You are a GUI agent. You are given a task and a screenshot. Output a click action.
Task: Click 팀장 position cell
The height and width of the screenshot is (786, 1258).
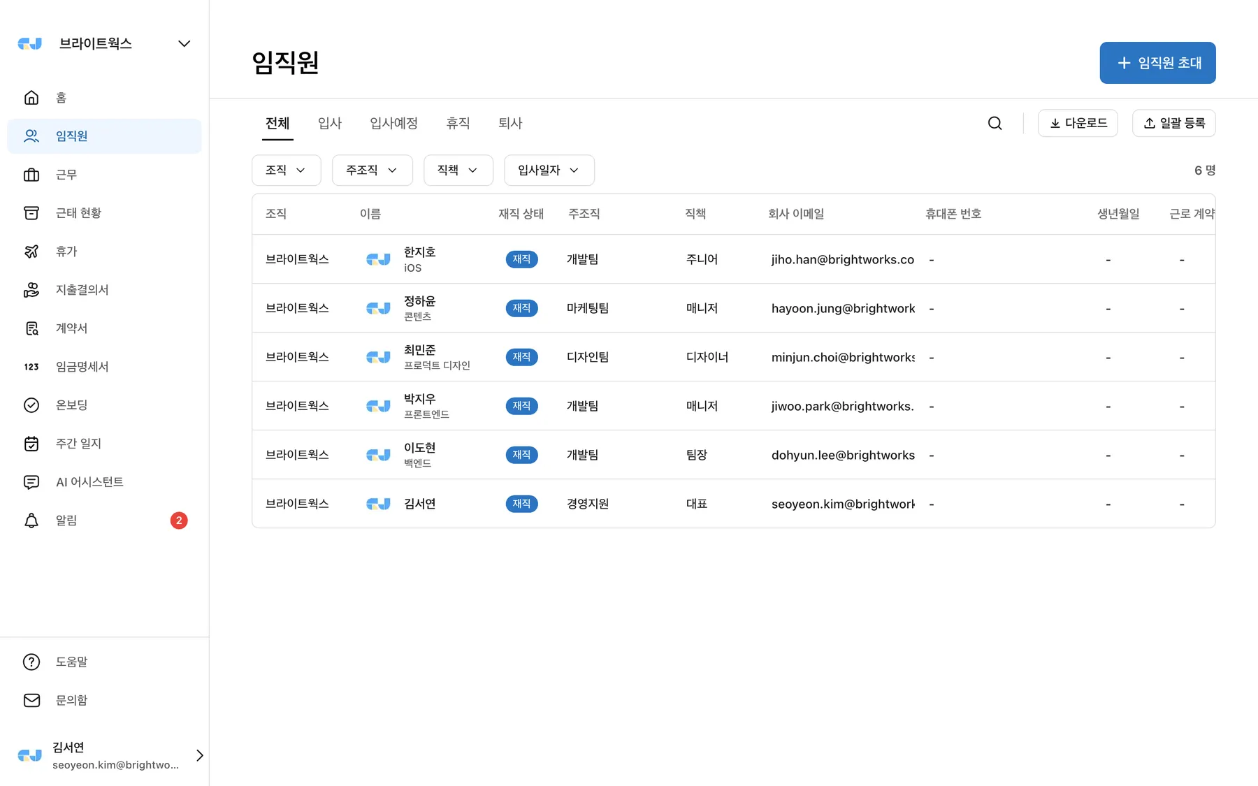[697, 455]
